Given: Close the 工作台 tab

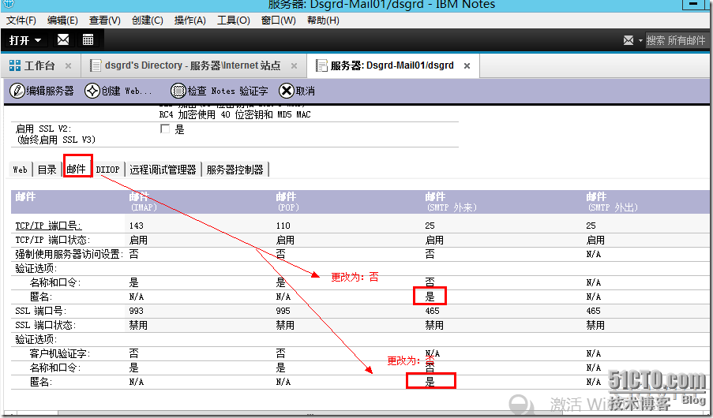Looking at the screenshot, I should click(x=68, y=66).
